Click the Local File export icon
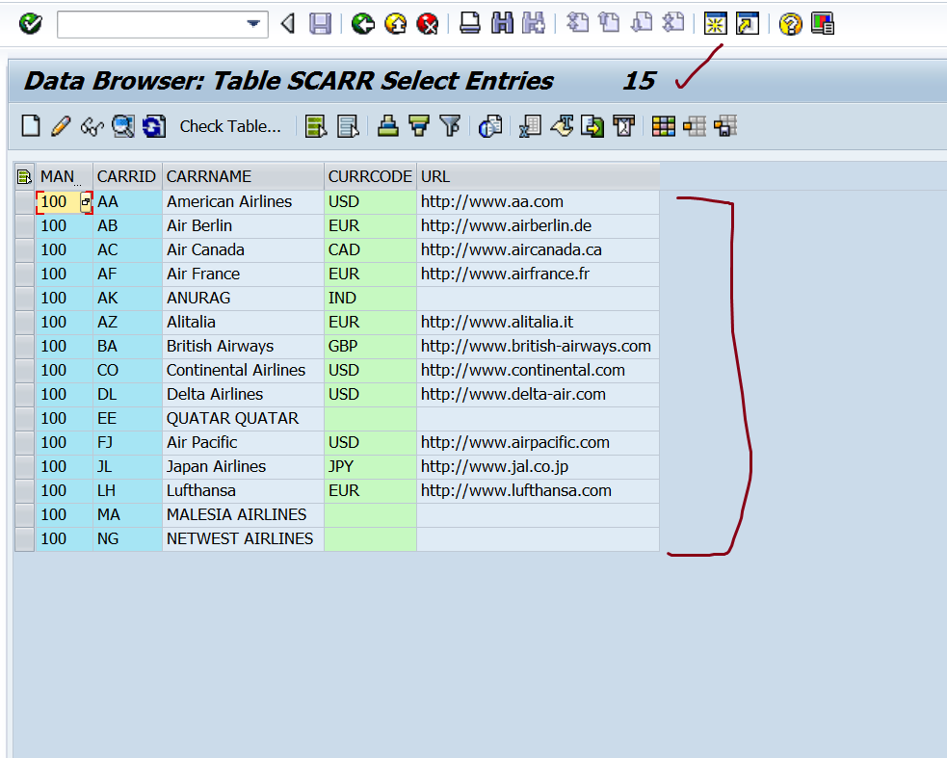 click(592, 127)
